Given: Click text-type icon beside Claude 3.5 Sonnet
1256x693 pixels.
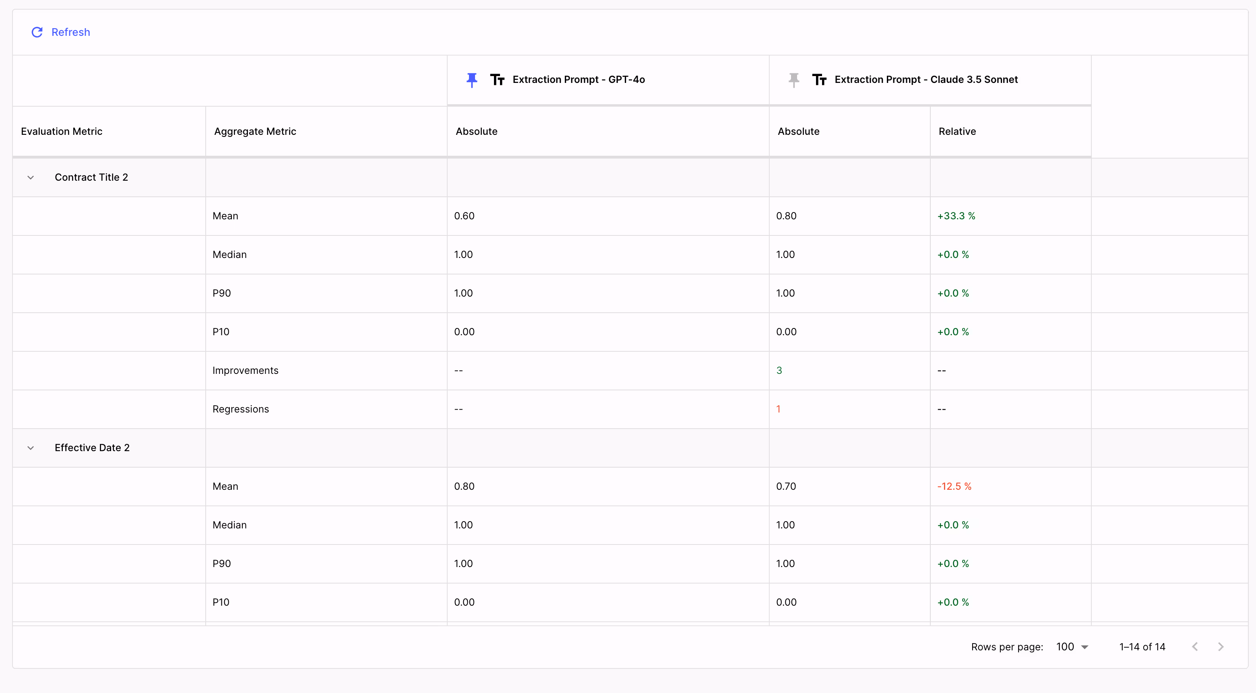Looking at the screenshot, I should pos(819,79).
